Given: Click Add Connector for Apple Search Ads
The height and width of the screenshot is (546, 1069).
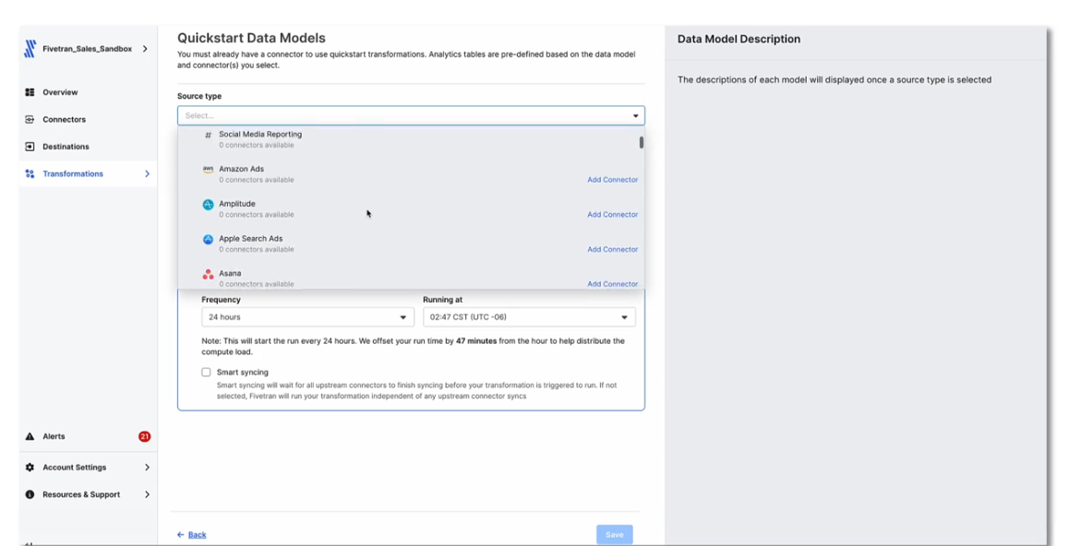Looking at the screenshot, I should [613, 249].
